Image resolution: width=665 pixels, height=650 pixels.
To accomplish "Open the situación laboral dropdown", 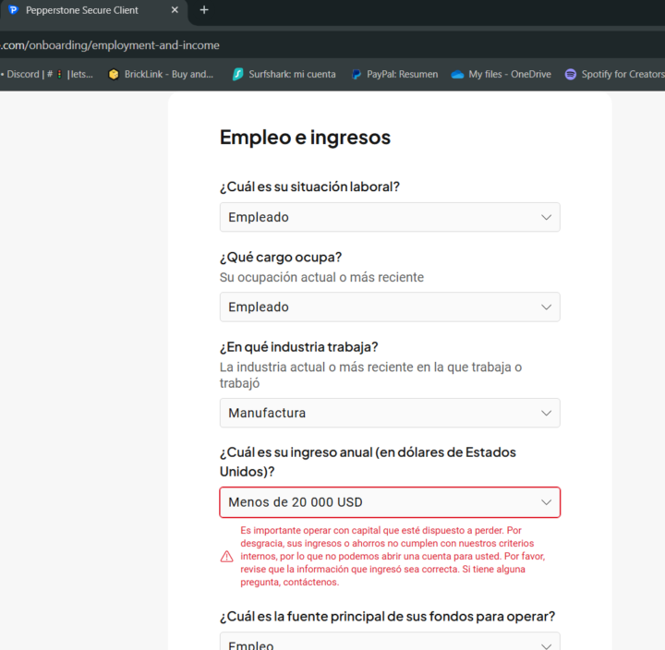I will [x=390, y=217].
